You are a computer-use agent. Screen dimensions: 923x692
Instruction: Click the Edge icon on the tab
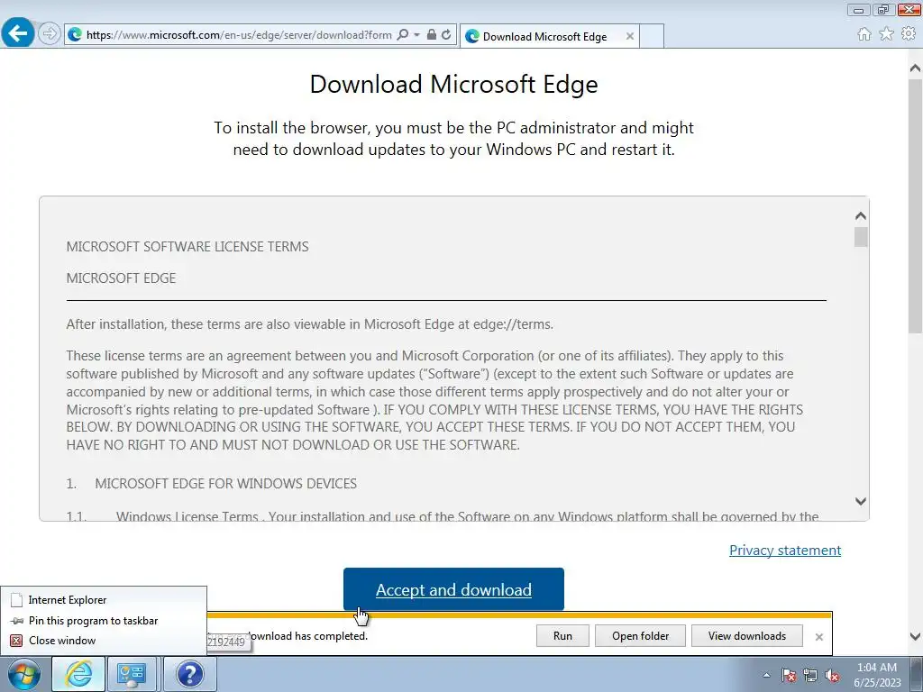[472, 36]
